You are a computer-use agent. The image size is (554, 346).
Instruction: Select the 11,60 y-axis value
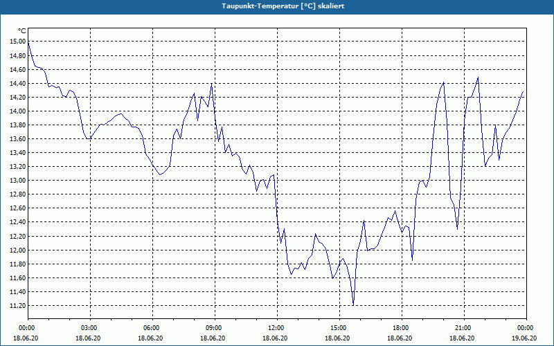point(19,278)
